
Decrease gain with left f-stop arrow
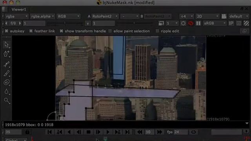point(6,23)
